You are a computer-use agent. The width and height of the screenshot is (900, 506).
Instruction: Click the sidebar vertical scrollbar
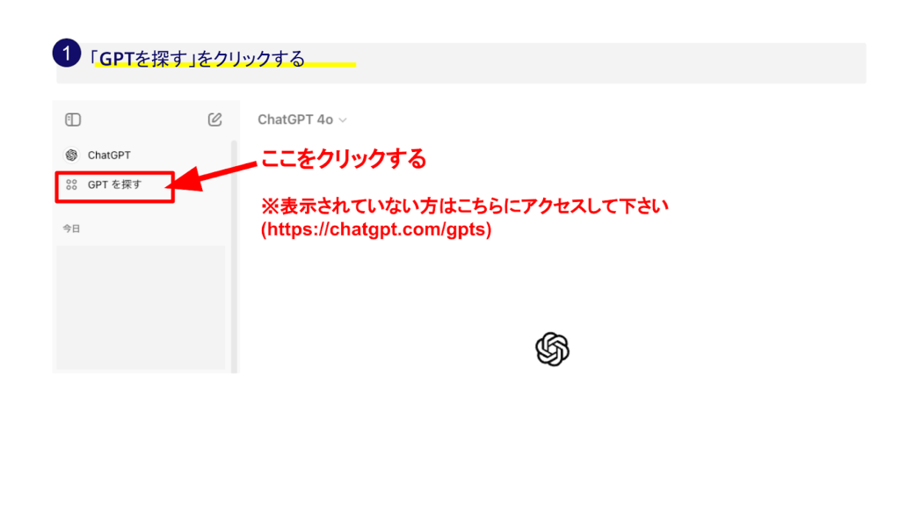(x=234, y=255)
